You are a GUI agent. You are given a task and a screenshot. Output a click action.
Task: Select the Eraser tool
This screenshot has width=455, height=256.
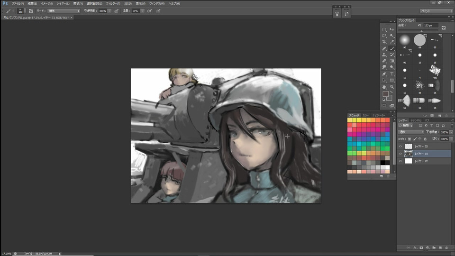pyautogui.click(x=384, y=61)
